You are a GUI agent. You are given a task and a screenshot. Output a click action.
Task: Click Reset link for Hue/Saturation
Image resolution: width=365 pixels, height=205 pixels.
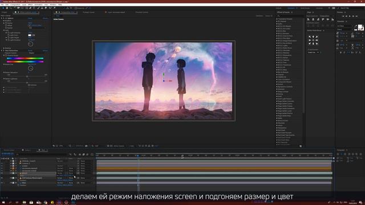30,51
